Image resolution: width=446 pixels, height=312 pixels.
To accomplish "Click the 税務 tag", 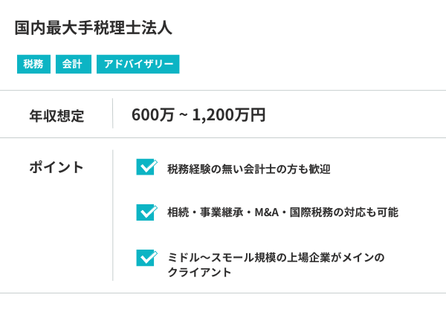I will (33, 65).
